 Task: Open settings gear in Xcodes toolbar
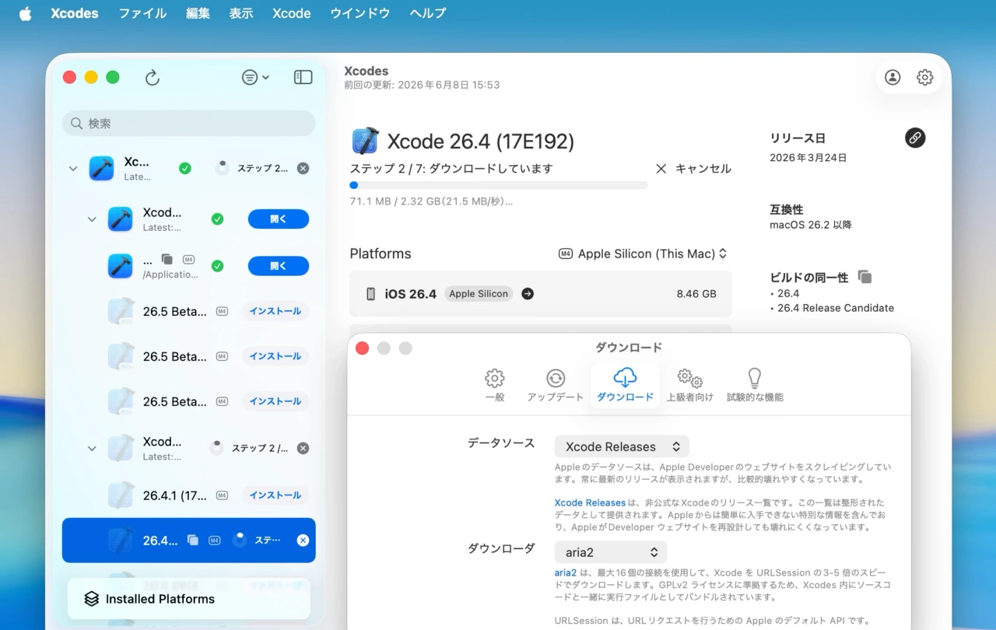[x=924, y=77]
